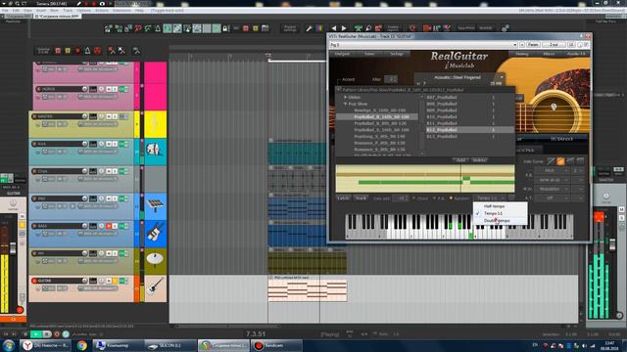
Task: Click the padlock-adjacent metronome icon in the main toolbar
Action: tap(158, 28)
